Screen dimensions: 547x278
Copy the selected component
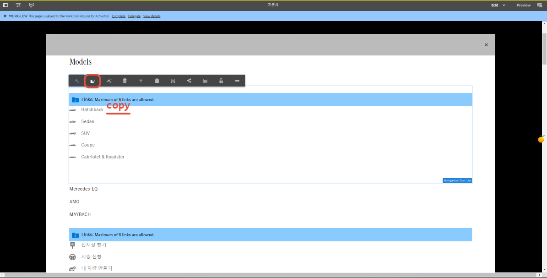[x=93, y=81]
